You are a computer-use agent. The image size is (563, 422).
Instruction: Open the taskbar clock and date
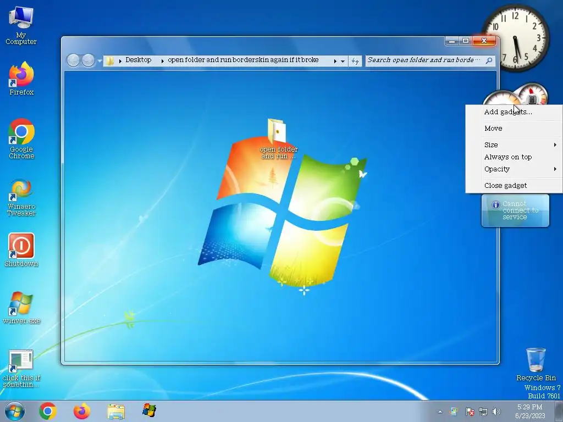pos(530,411)
